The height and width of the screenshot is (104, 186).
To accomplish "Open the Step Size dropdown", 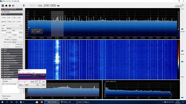I will (17, 42).
